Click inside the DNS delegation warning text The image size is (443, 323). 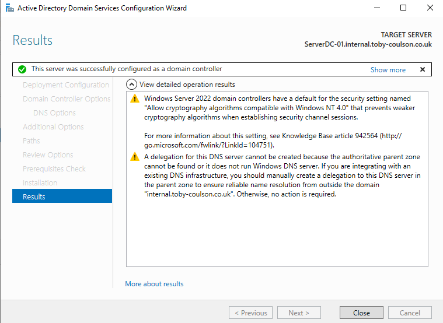click(280, 175)
